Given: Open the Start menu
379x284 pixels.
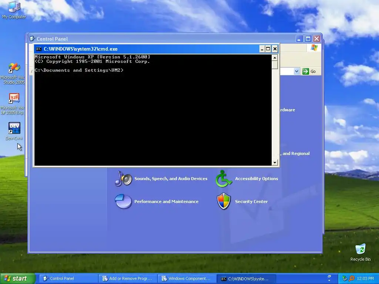Looking at the screenshot, I should pos(17,278).
